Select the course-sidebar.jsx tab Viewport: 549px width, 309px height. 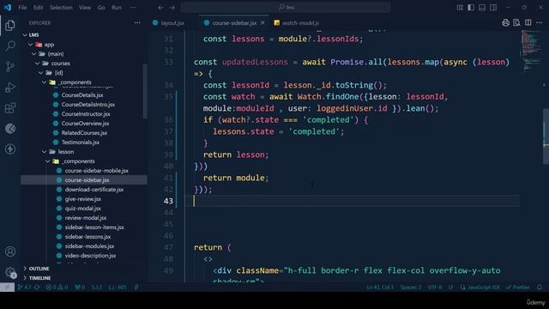pos(234,23)
